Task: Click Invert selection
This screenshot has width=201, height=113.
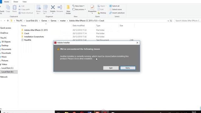Action: (117, 13)
